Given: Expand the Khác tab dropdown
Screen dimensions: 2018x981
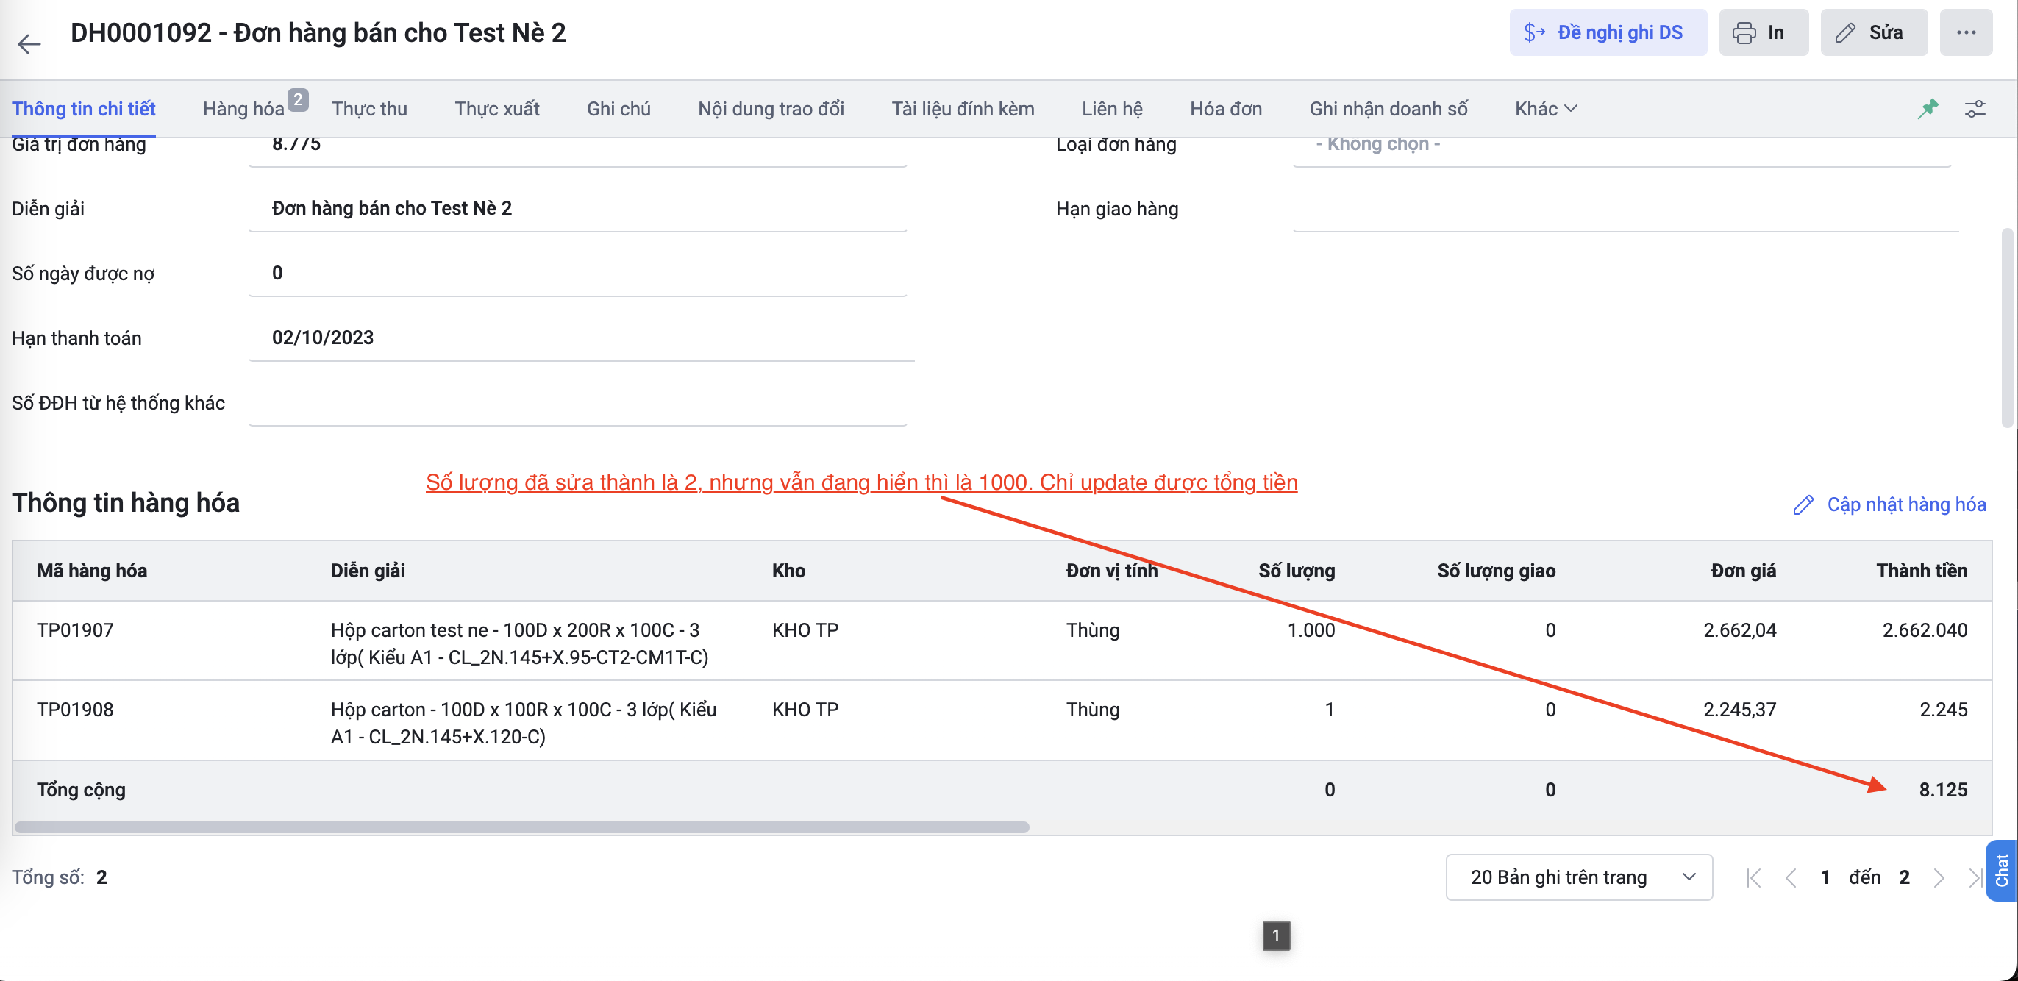Looking at the screenshot, I should (1546, 109).
